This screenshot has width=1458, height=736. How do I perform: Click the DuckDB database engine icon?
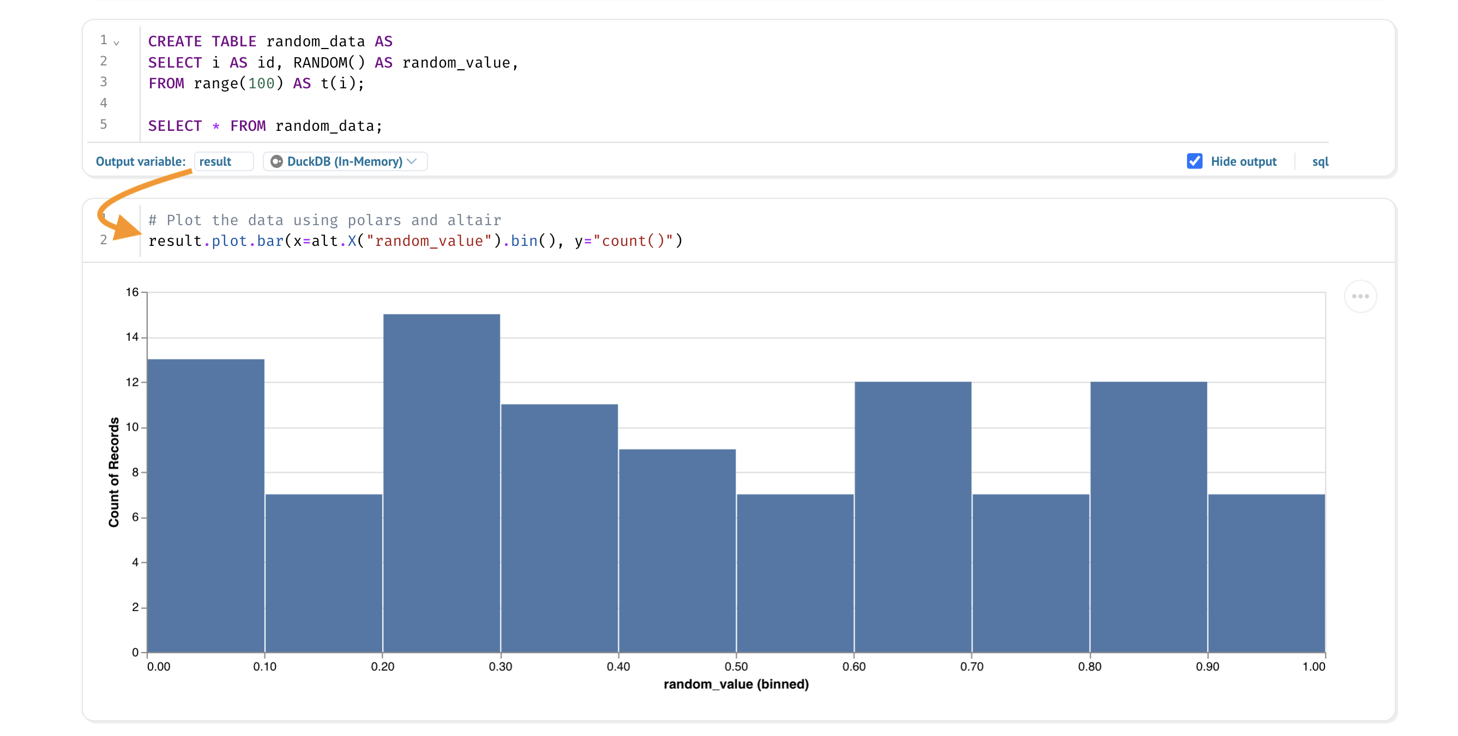[276, 162]
